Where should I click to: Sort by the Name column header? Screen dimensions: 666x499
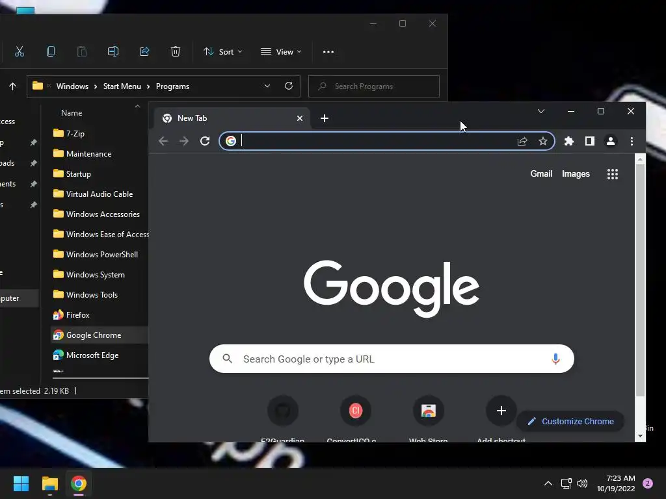tap(72, 113)
